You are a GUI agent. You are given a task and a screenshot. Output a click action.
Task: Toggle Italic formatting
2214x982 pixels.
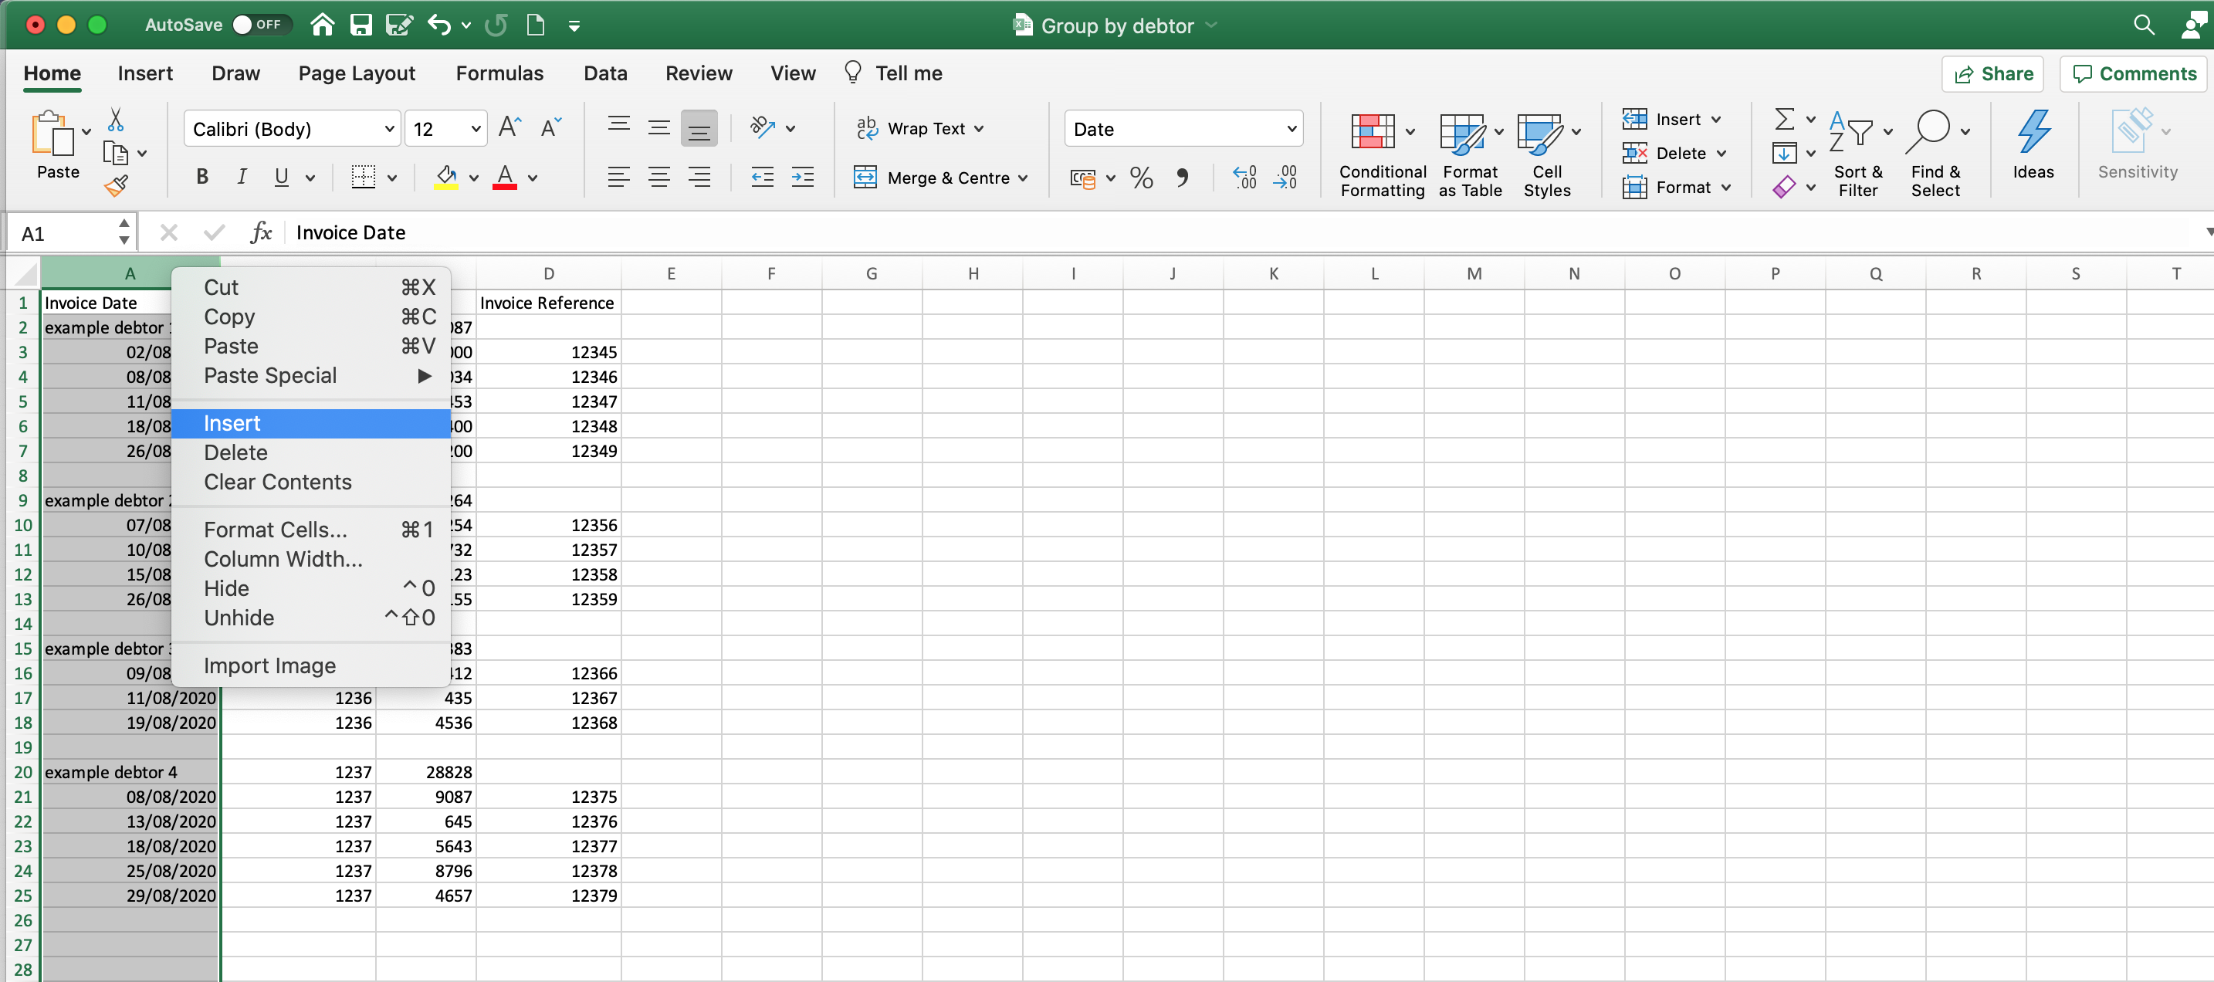coord(242,177)
